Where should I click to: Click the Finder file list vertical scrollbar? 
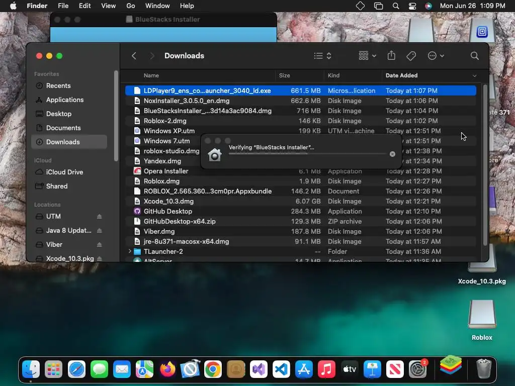tap(485, 165)
